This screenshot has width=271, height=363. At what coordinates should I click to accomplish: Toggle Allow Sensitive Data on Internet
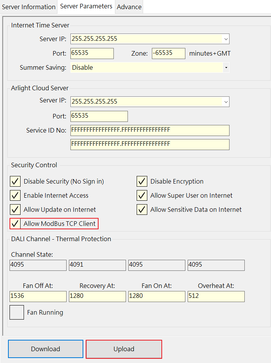click(x=142, y=209)
